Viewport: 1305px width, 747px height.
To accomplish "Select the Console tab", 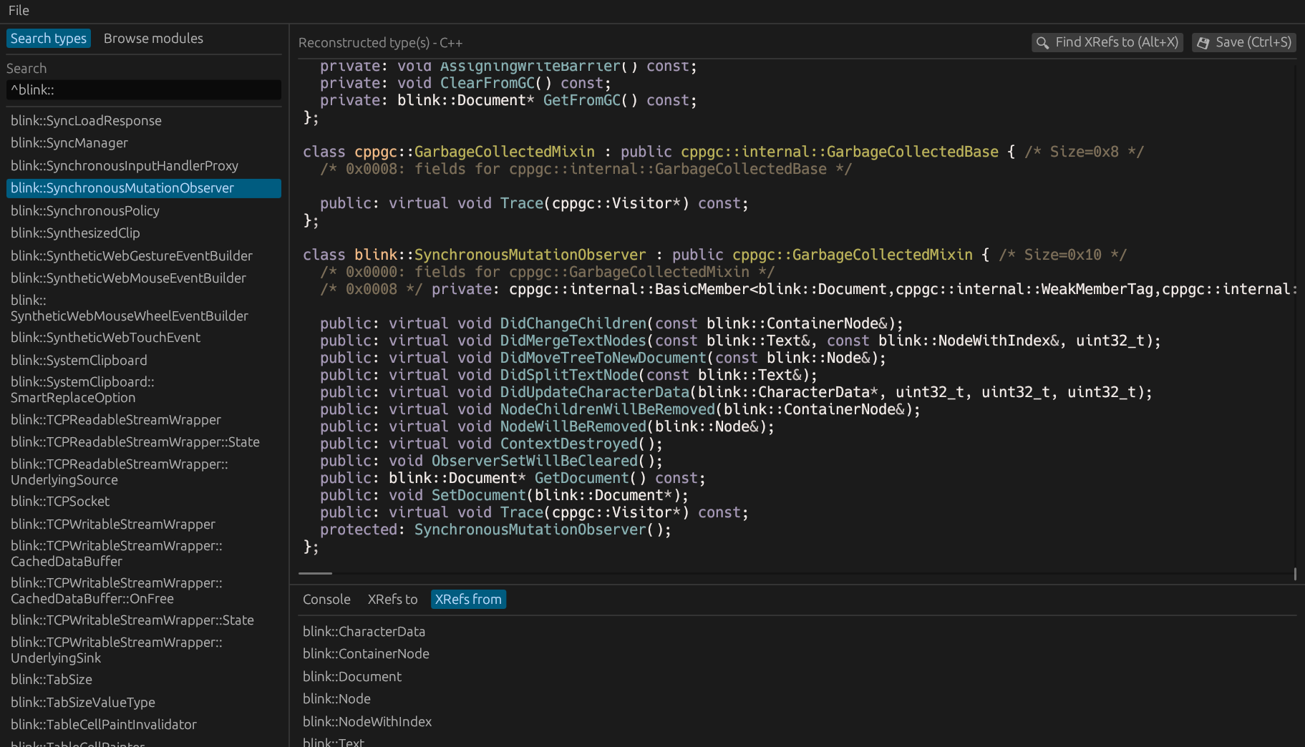I will (x=326, y=599).
